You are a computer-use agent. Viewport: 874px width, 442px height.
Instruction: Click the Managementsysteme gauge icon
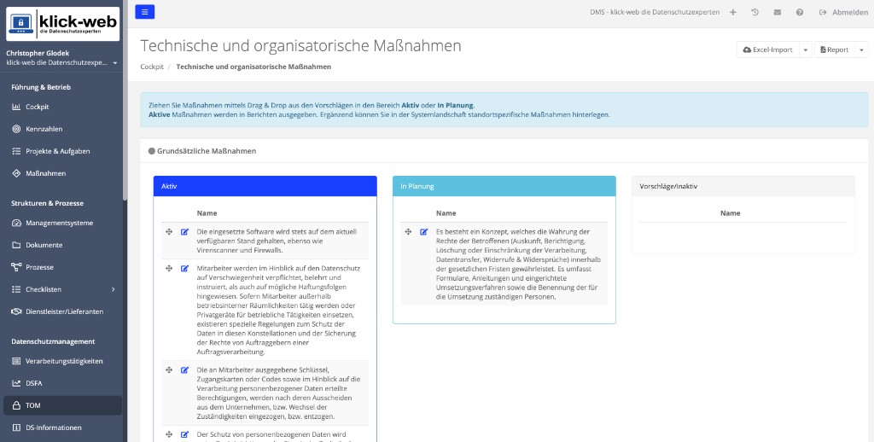pyautogui.click(x=16, y=223)
